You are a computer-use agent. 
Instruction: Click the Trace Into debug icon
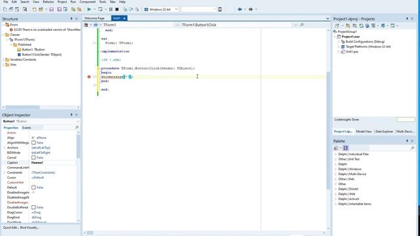125,9
